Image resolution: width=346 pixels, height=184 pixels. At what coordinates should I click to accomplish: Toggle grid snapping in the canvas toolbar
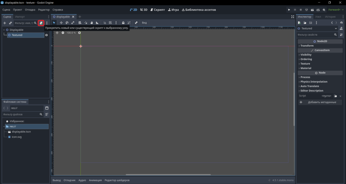[110, 23]
